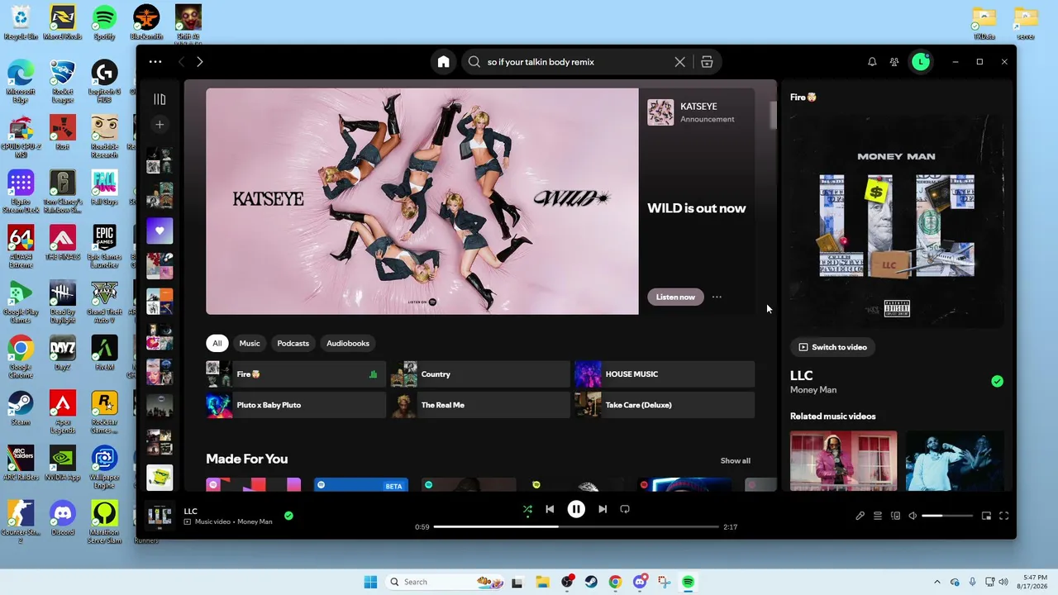Toggle liked checkmark in now-playing bar
The image size is (1058, 595).
(288, 516)
